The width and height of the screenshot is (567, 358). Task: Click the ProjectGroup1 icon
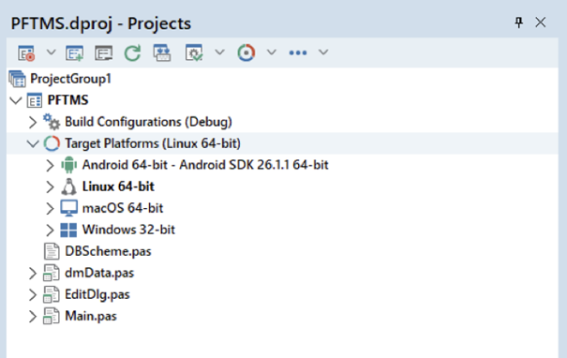(18, 79)
